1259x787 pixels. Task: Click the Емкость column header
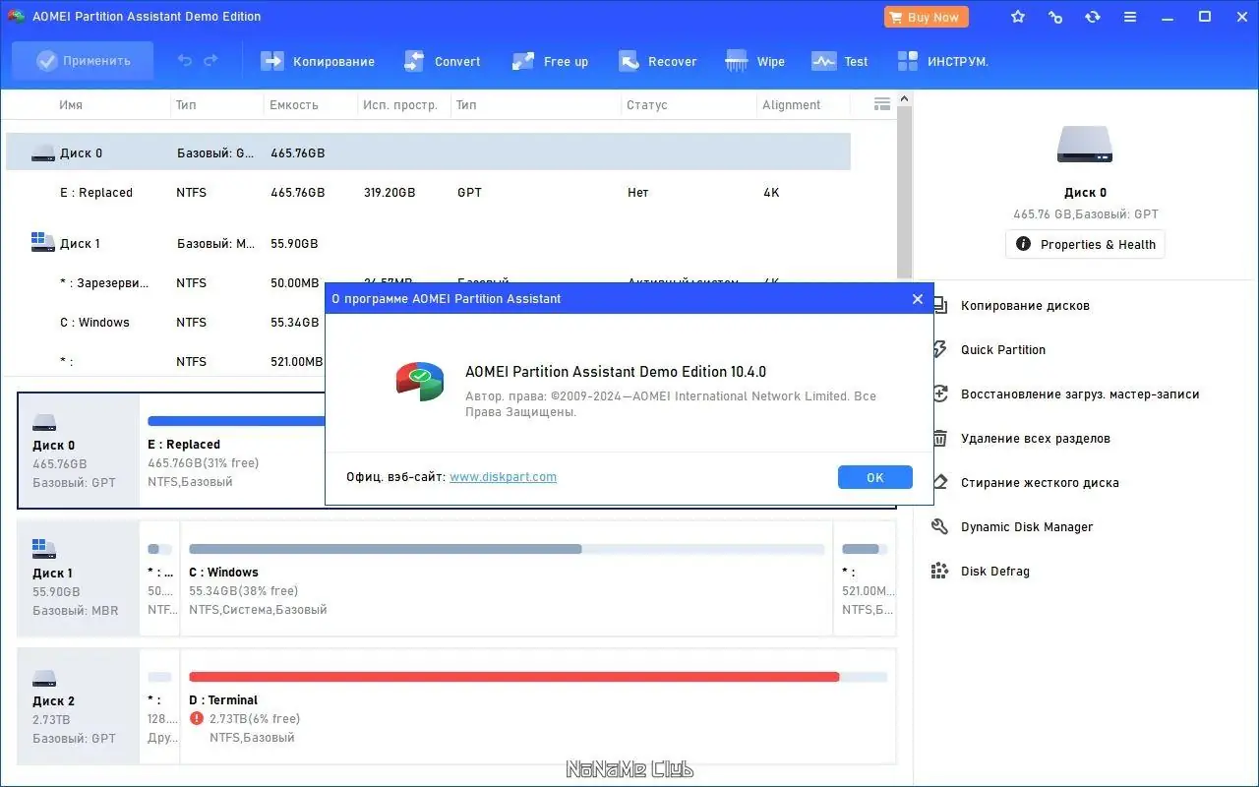point(294,105)
